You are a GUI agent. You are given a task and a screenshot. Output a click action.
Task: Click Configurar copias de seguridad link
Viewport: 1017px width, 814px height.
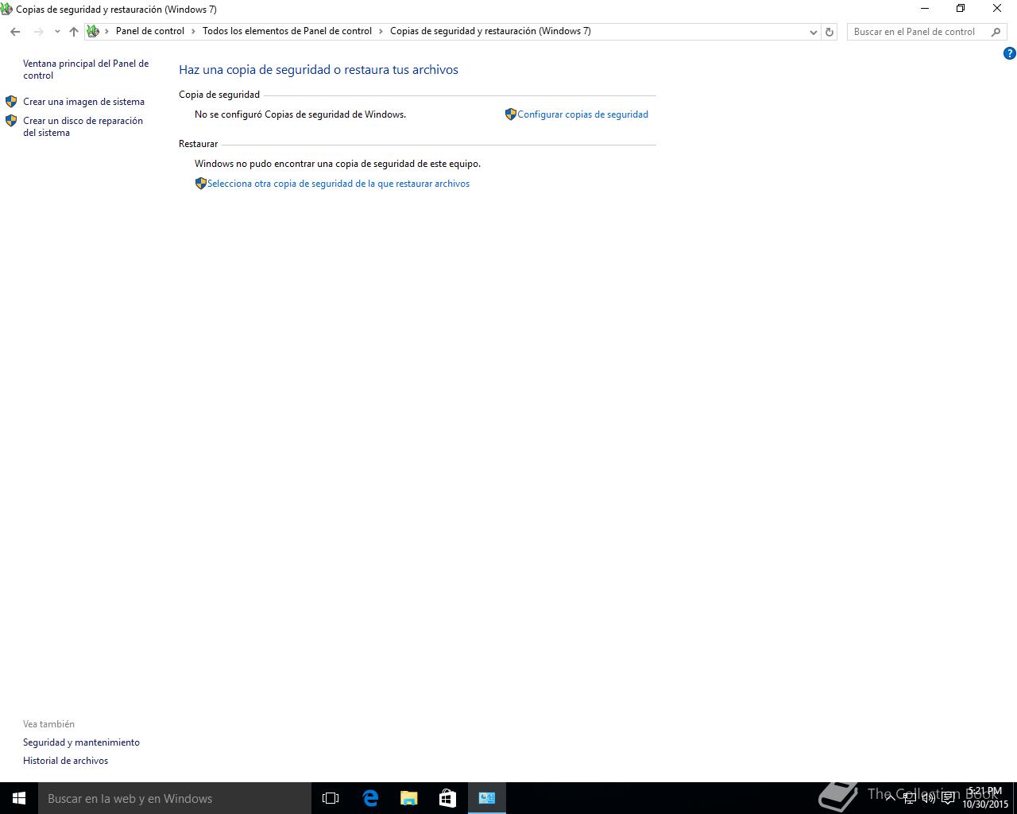coord(582,114)
